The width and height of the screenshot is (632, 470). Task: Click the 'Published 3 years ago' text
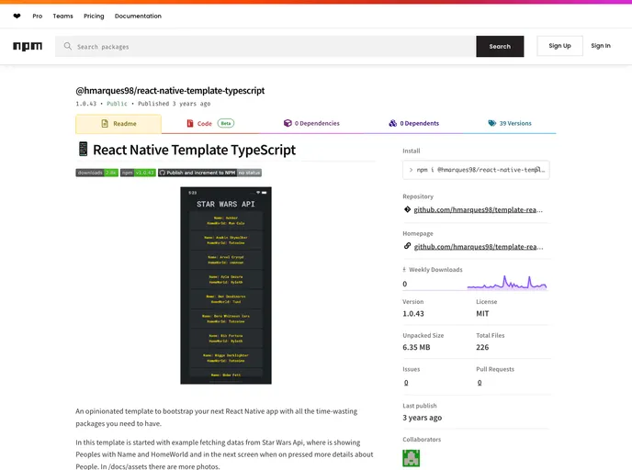coord(175,104)
